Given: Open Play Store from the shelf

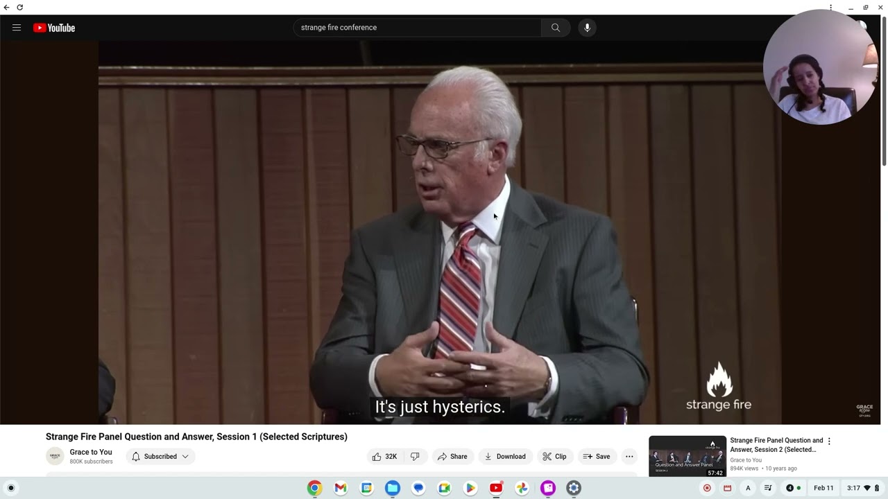Looking at the screenshot, I should [x=470, y=488].
